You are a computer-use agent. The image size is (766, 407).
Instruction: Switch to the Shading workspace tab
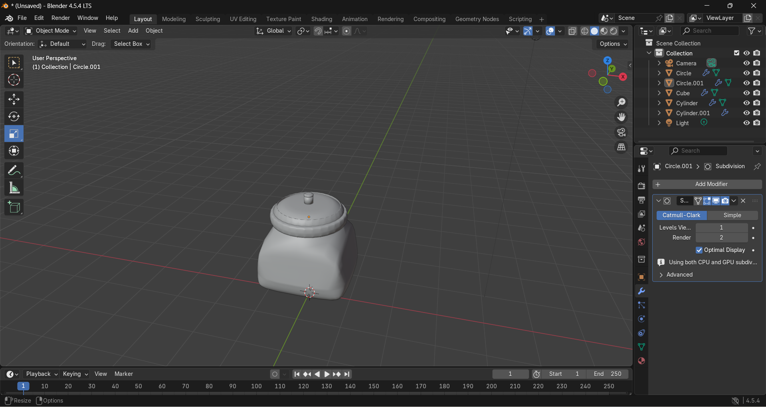point(321,19)
